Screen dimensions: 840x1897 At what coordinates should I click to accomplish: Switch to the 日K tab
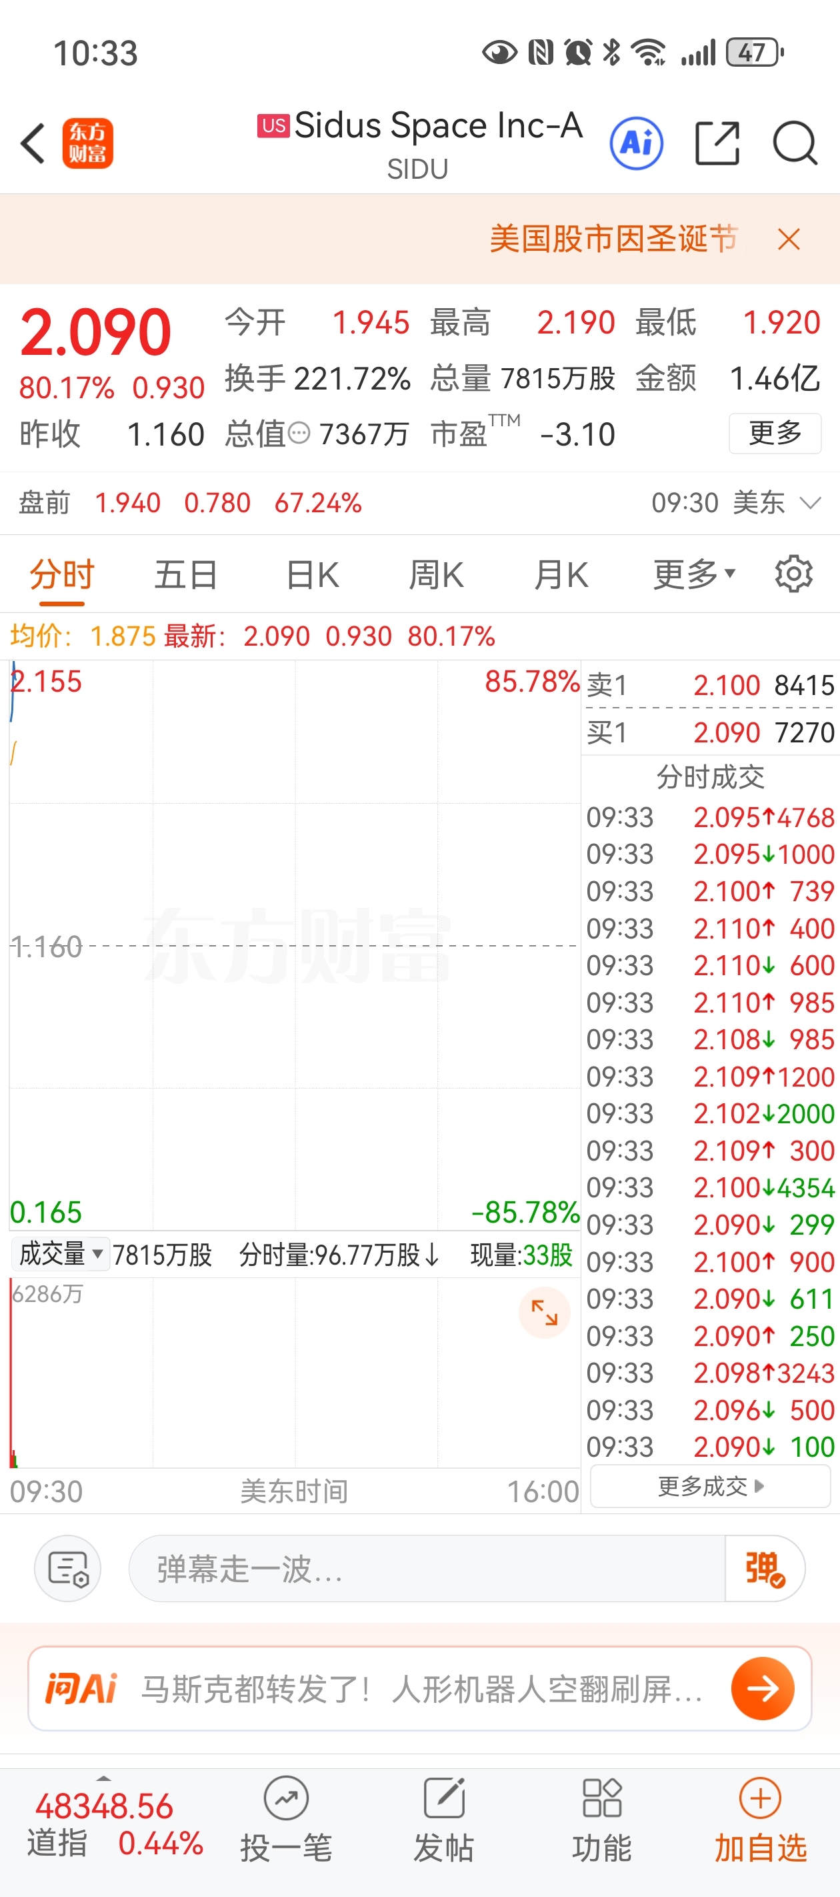click(312, 574)
